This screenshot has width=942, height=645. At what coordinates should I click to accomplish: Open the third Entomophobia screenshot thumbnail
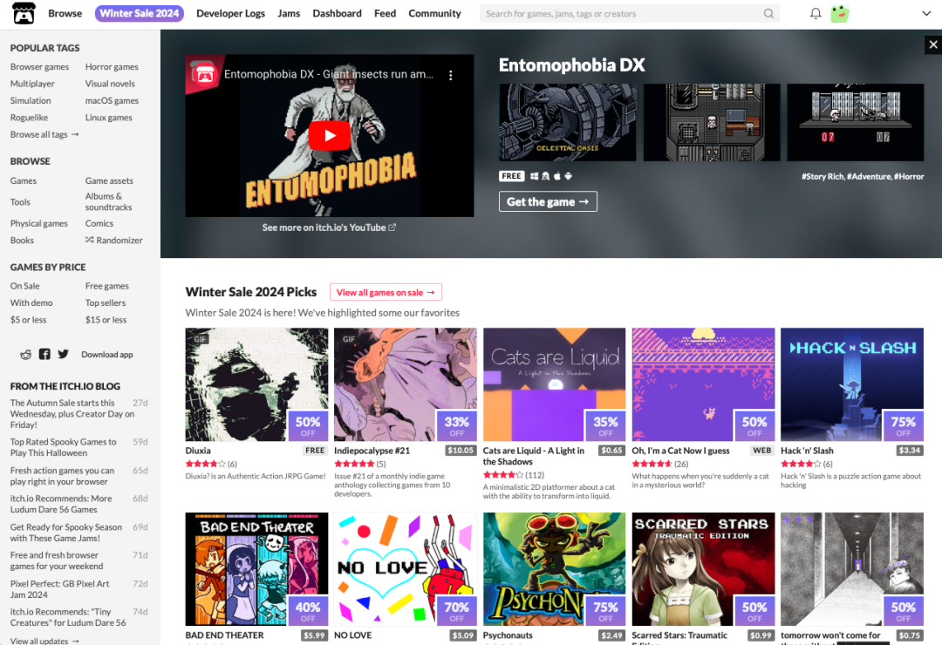click(856, 123)
